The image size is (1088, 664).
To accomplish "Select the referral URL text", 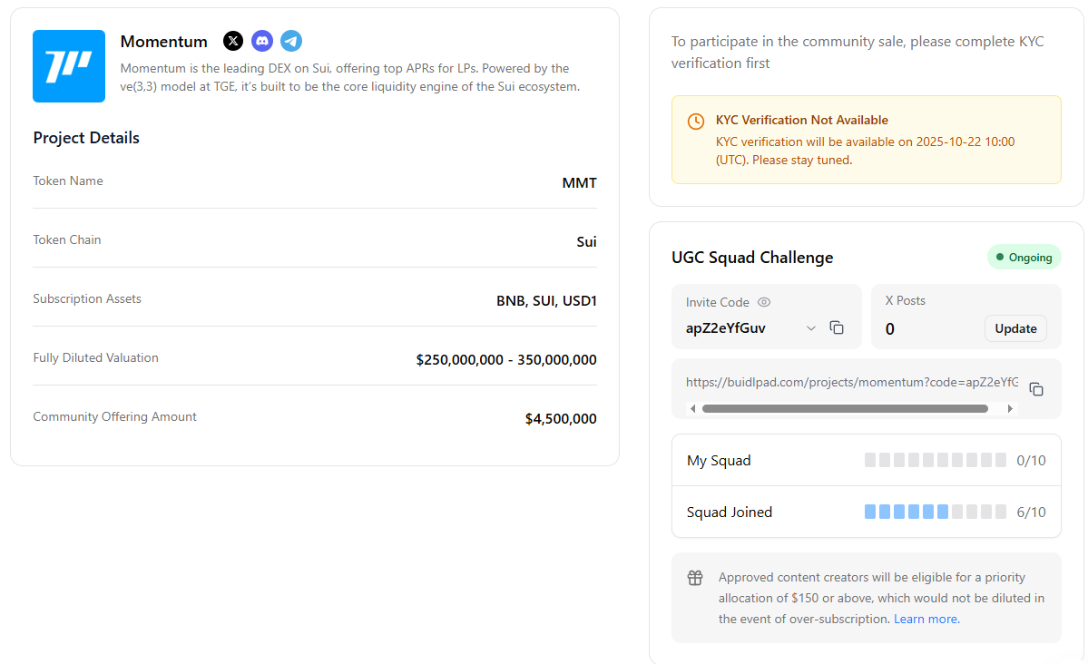I will click(x=852, y=382).
